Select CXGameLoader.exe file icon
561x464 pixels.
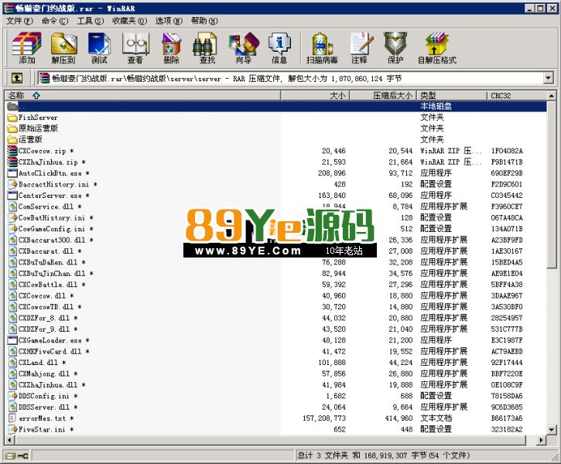point(12,340)
